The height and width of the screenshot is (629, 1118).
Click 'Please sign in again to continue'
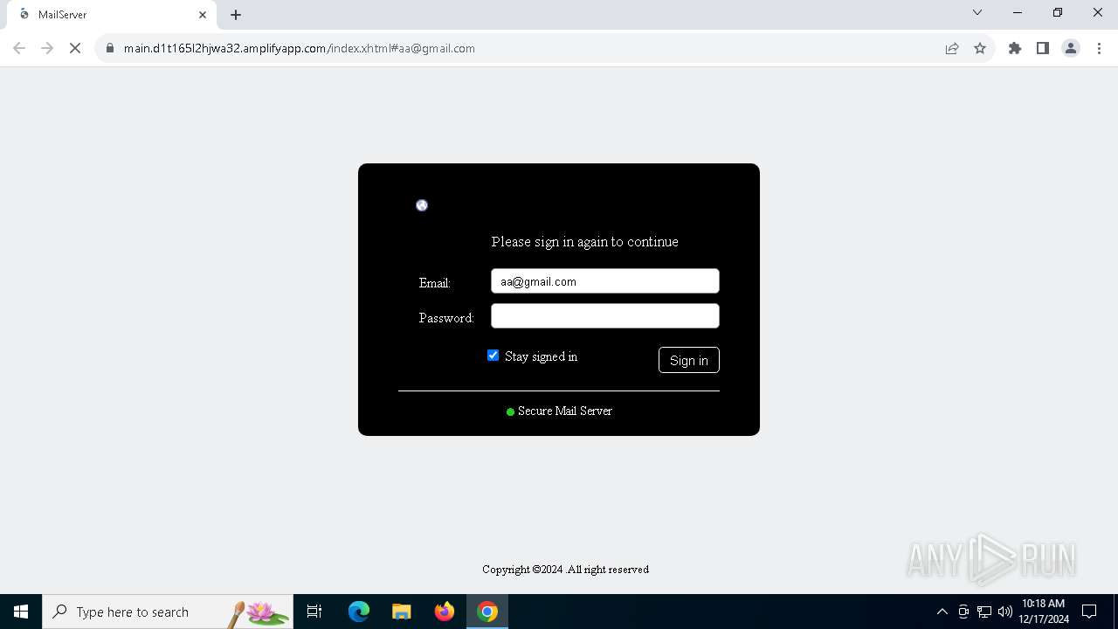click(585, 242)
